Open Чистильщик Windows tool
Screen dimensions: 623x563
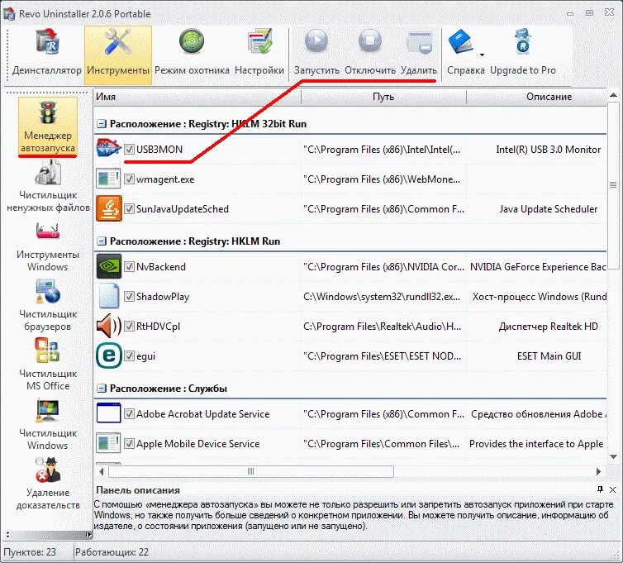48,424
